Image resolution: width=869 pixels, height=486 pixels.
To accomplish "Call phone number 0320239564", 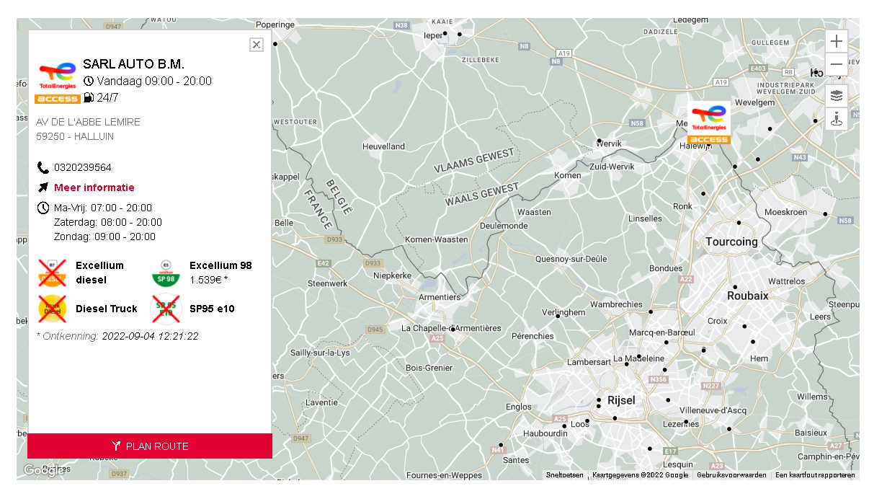I will click(x=83, y=167).
